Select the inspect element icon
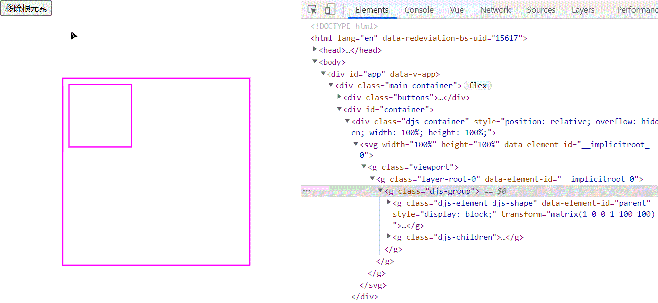658x303 pixels. pos(312,9)
